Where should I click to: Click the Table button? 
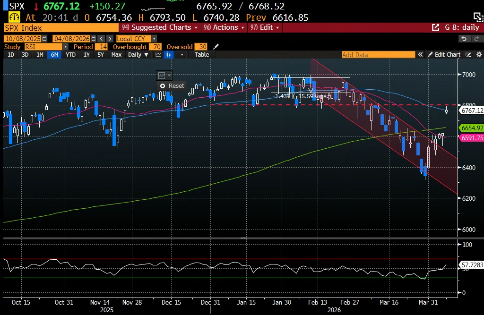202,55
